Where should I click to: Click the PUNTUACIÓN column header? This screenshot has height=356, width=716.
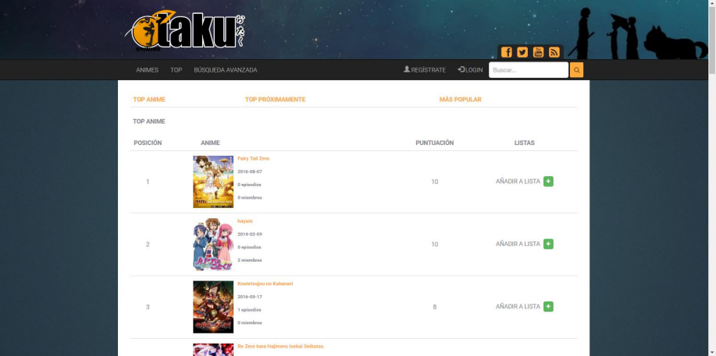(x=435, y=143)
